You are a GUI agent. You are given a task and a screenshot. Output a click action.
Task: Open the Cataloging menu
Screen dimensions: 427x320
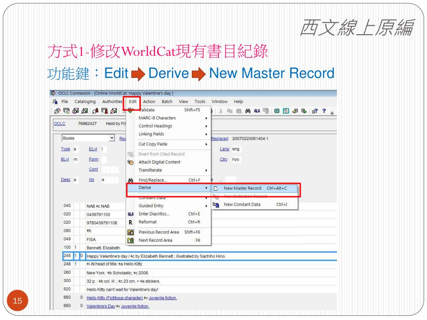(85, 102)
